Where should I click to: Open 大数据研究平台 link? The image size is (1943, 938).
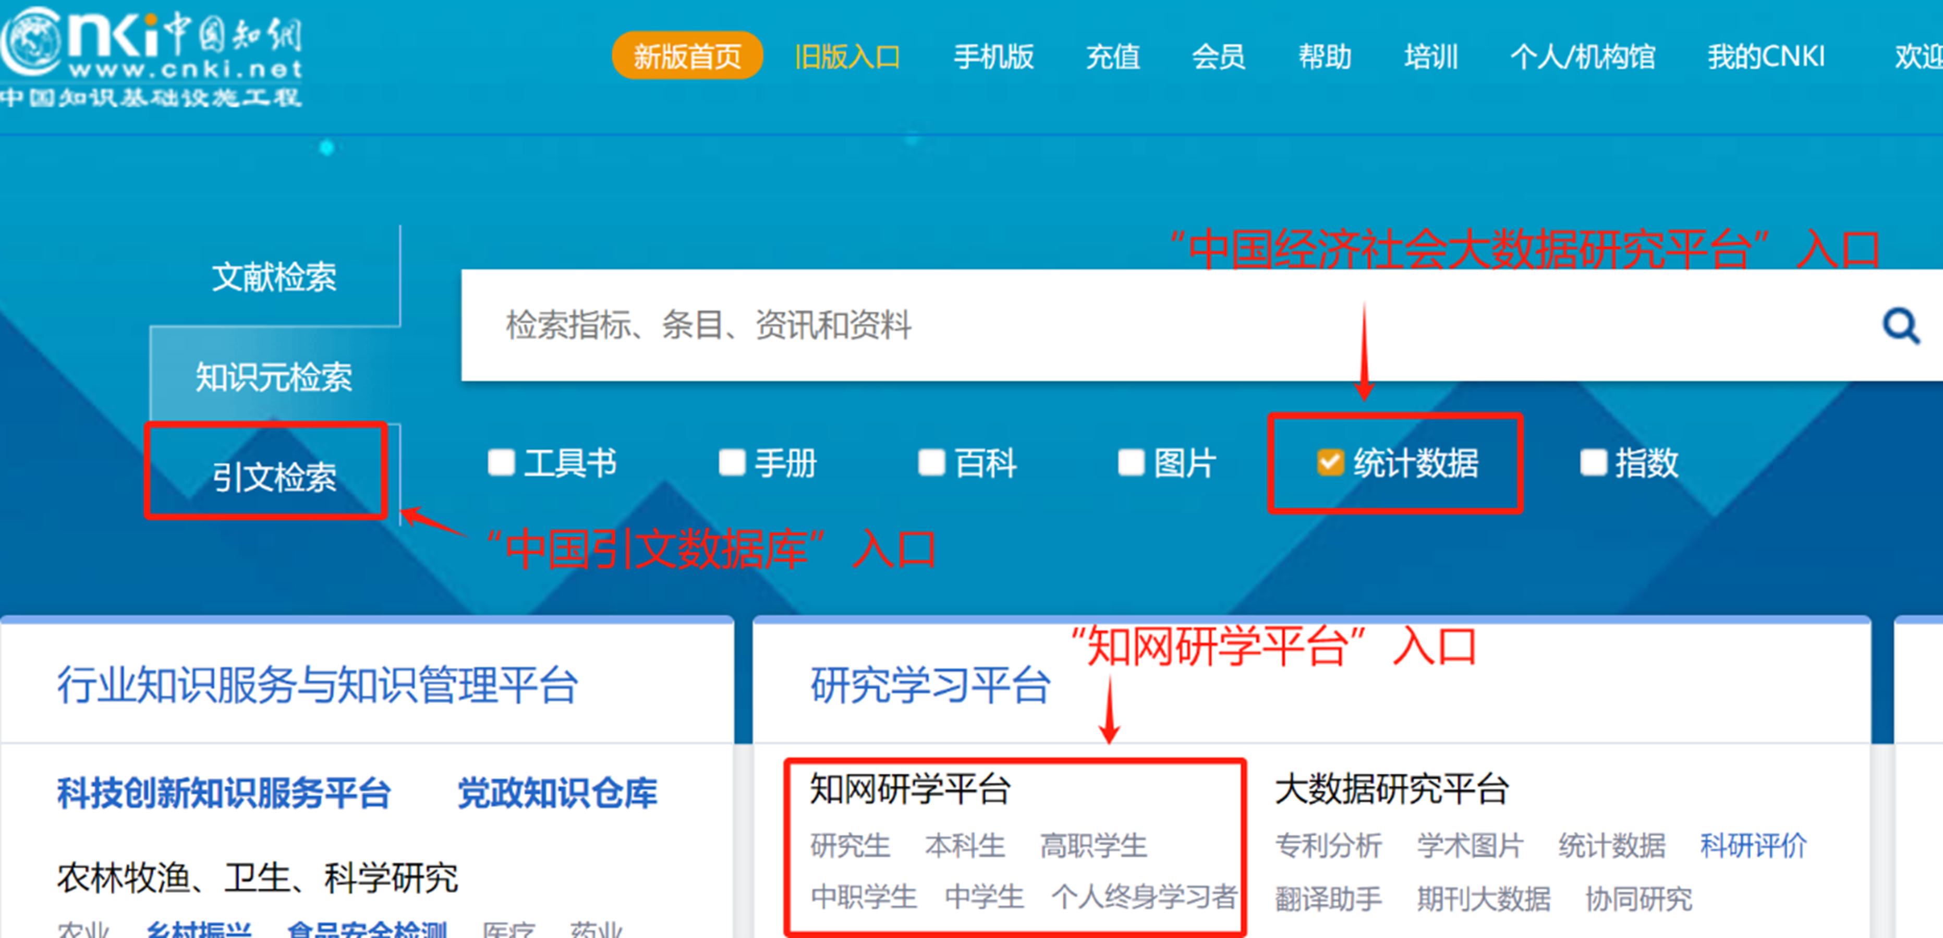point(1391,789)
